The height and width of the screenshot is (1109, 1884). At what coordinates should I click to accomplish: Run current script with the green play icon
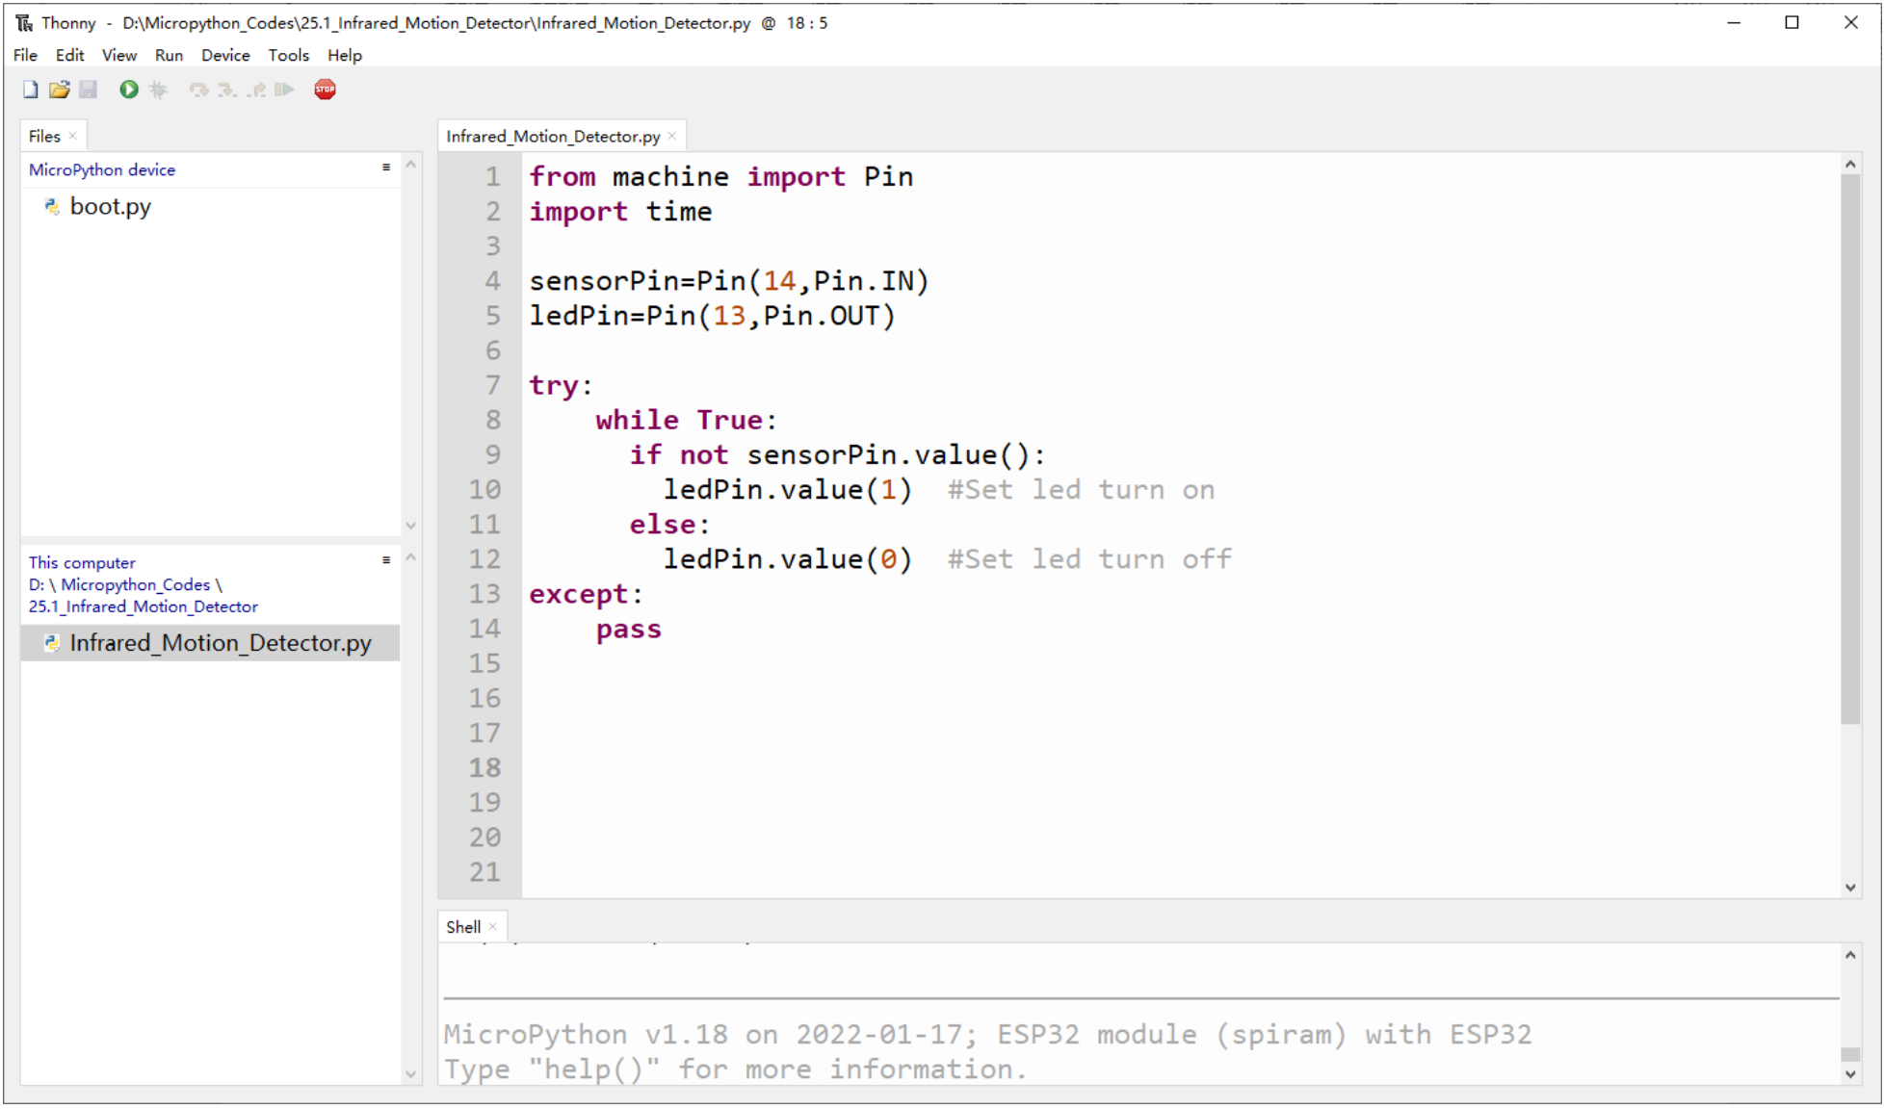click(x=128, y=90)
